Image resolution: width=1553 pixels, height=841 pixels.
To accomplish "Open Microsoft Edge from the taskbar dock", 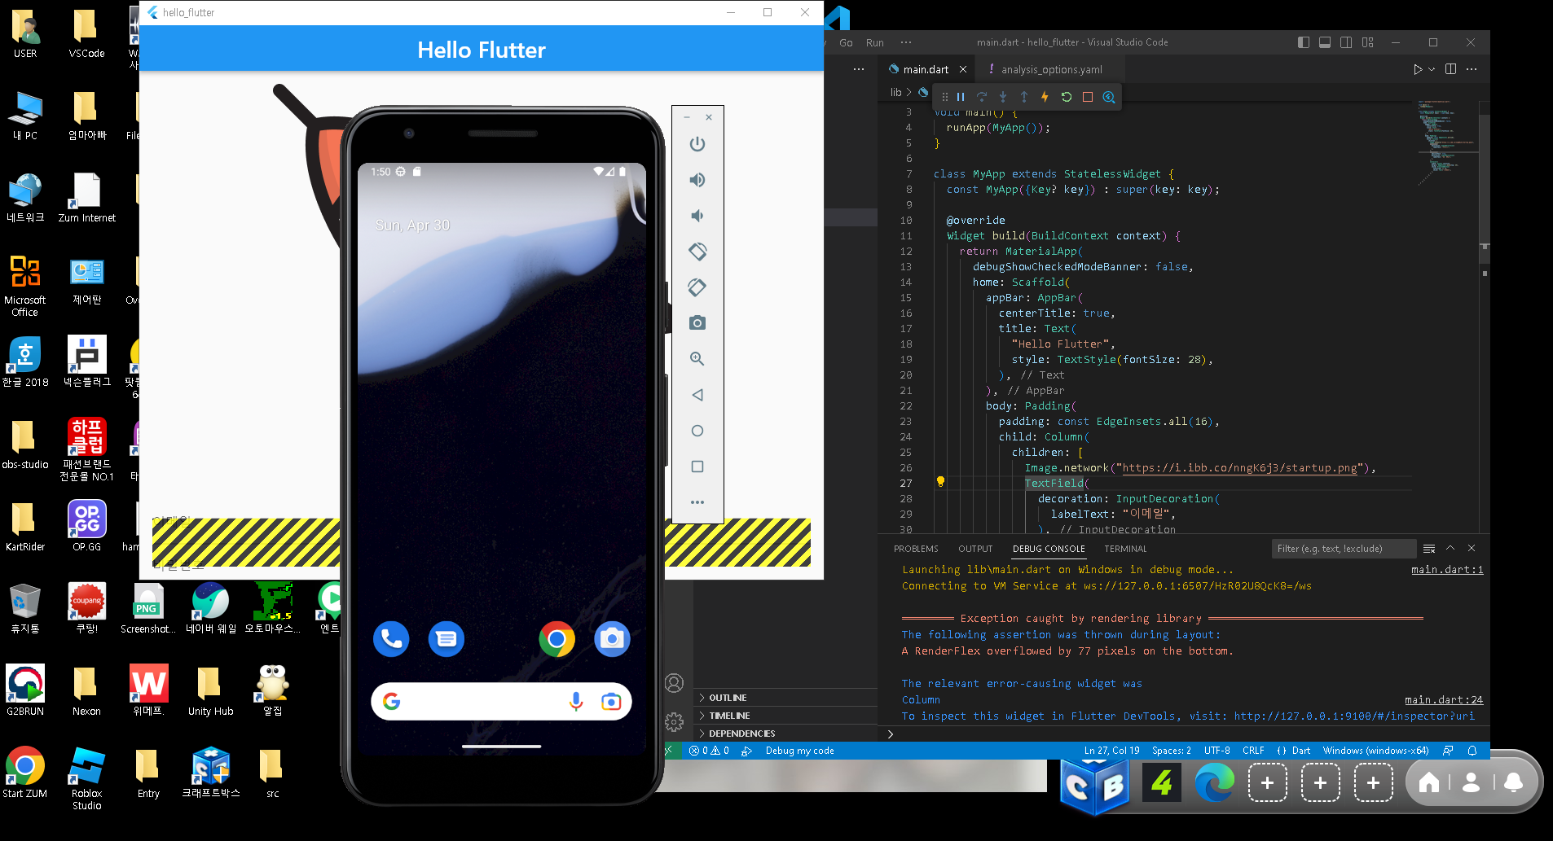I will [1214, 783].
